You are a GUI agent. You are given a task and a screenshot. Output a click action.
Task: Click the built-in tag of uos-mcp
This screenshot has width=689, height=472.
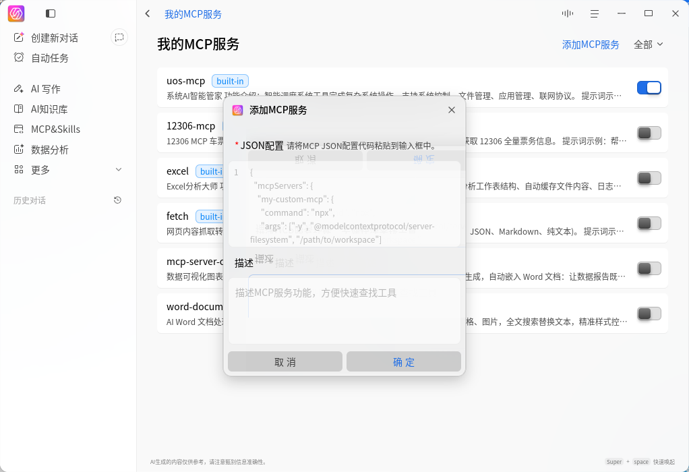231,81
